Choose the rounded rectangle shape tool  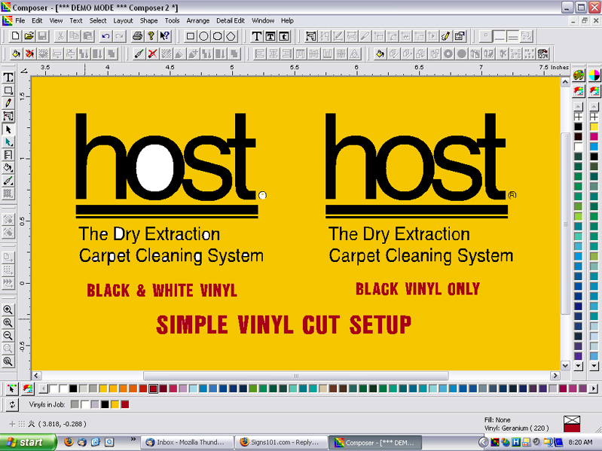[217, 36]
